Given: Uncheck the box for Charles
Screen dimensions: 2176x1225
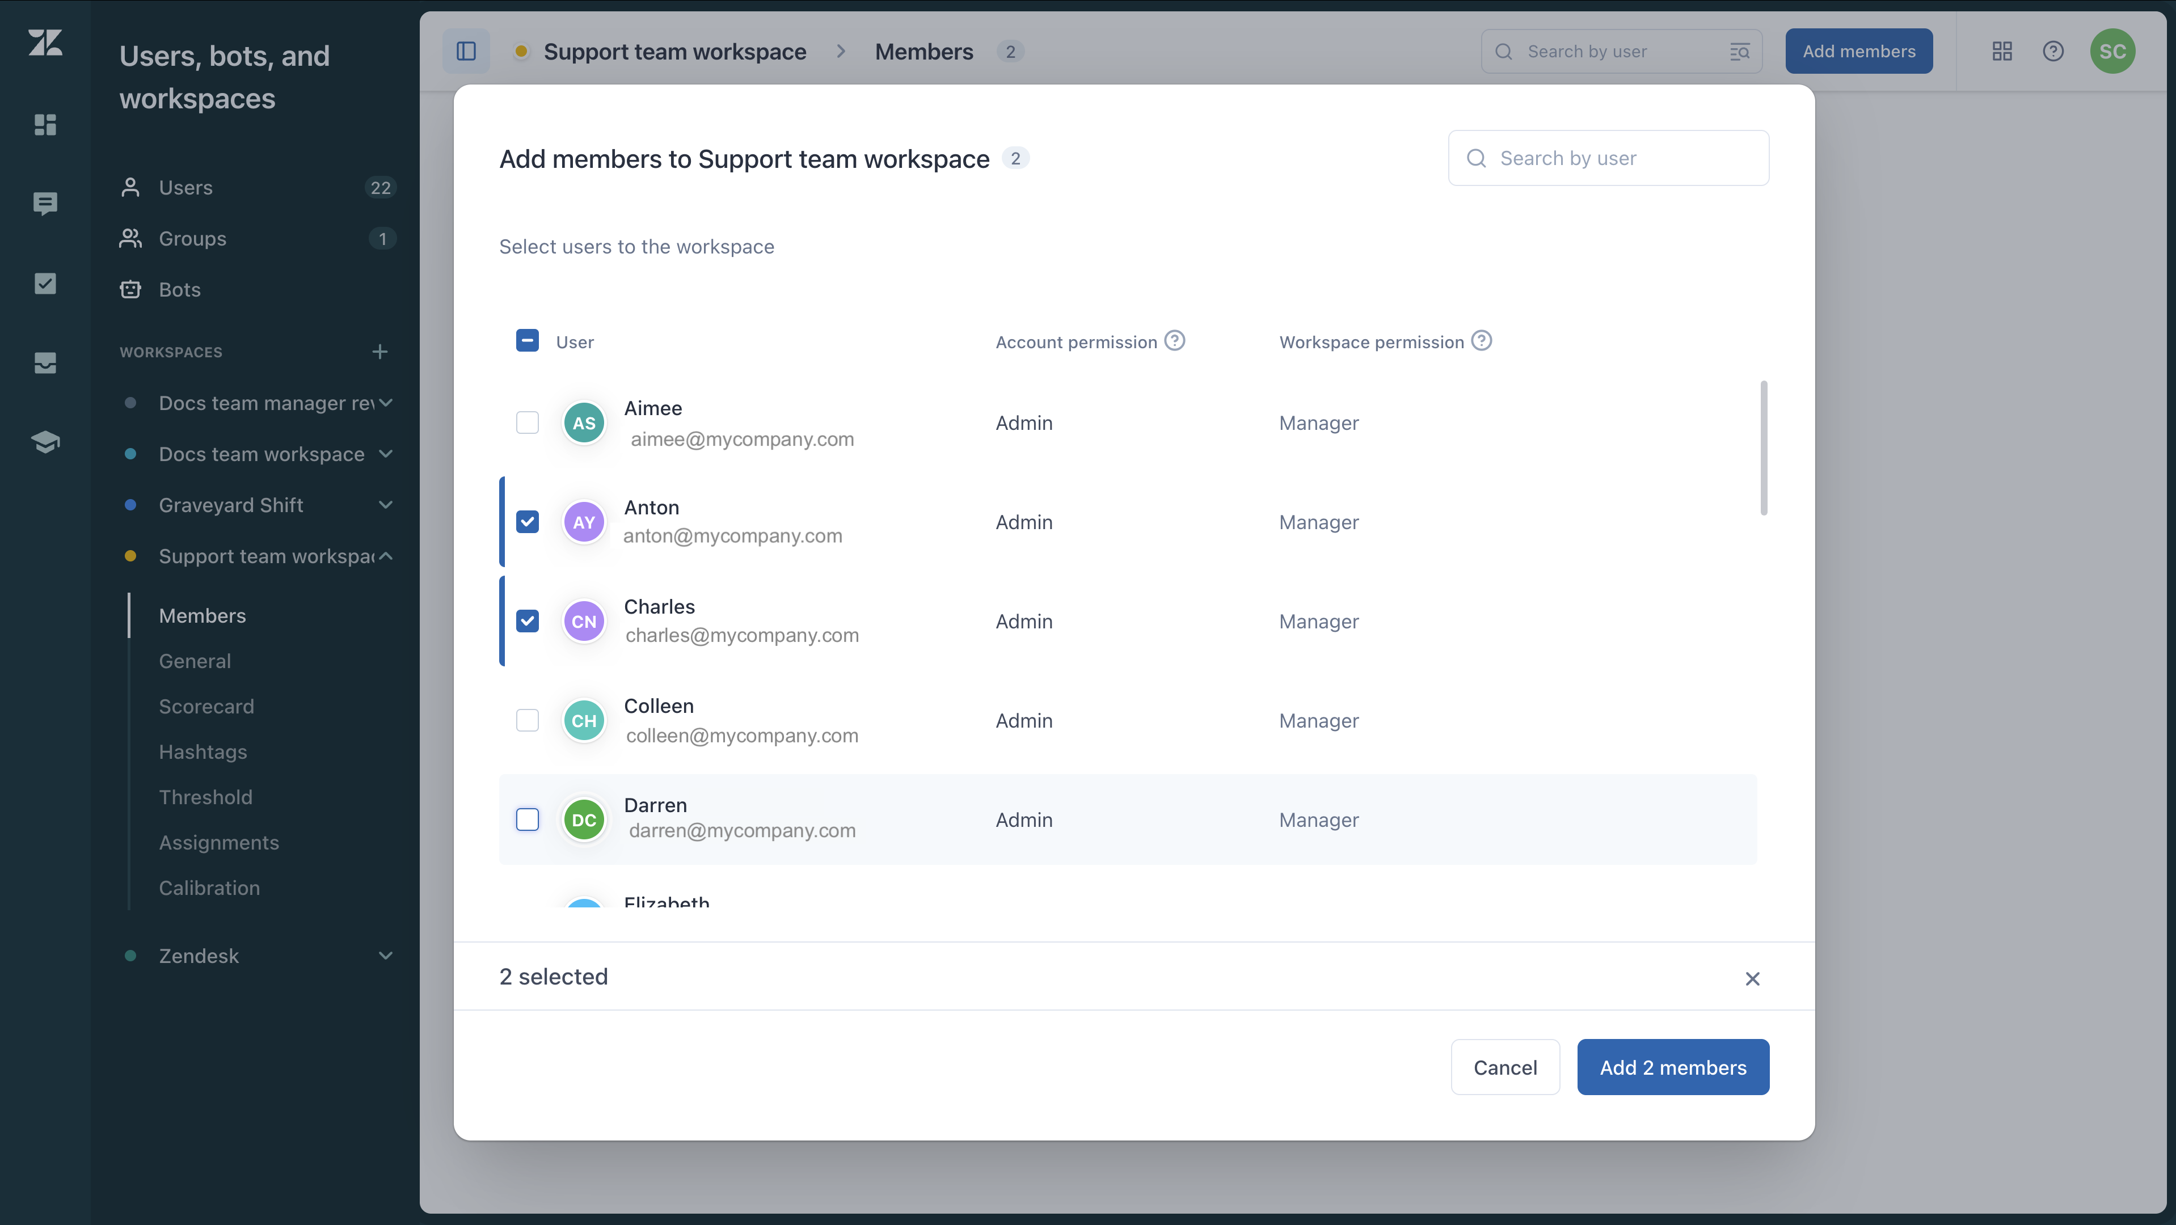Looking at the screenshot, I should (x=527, y=622).
